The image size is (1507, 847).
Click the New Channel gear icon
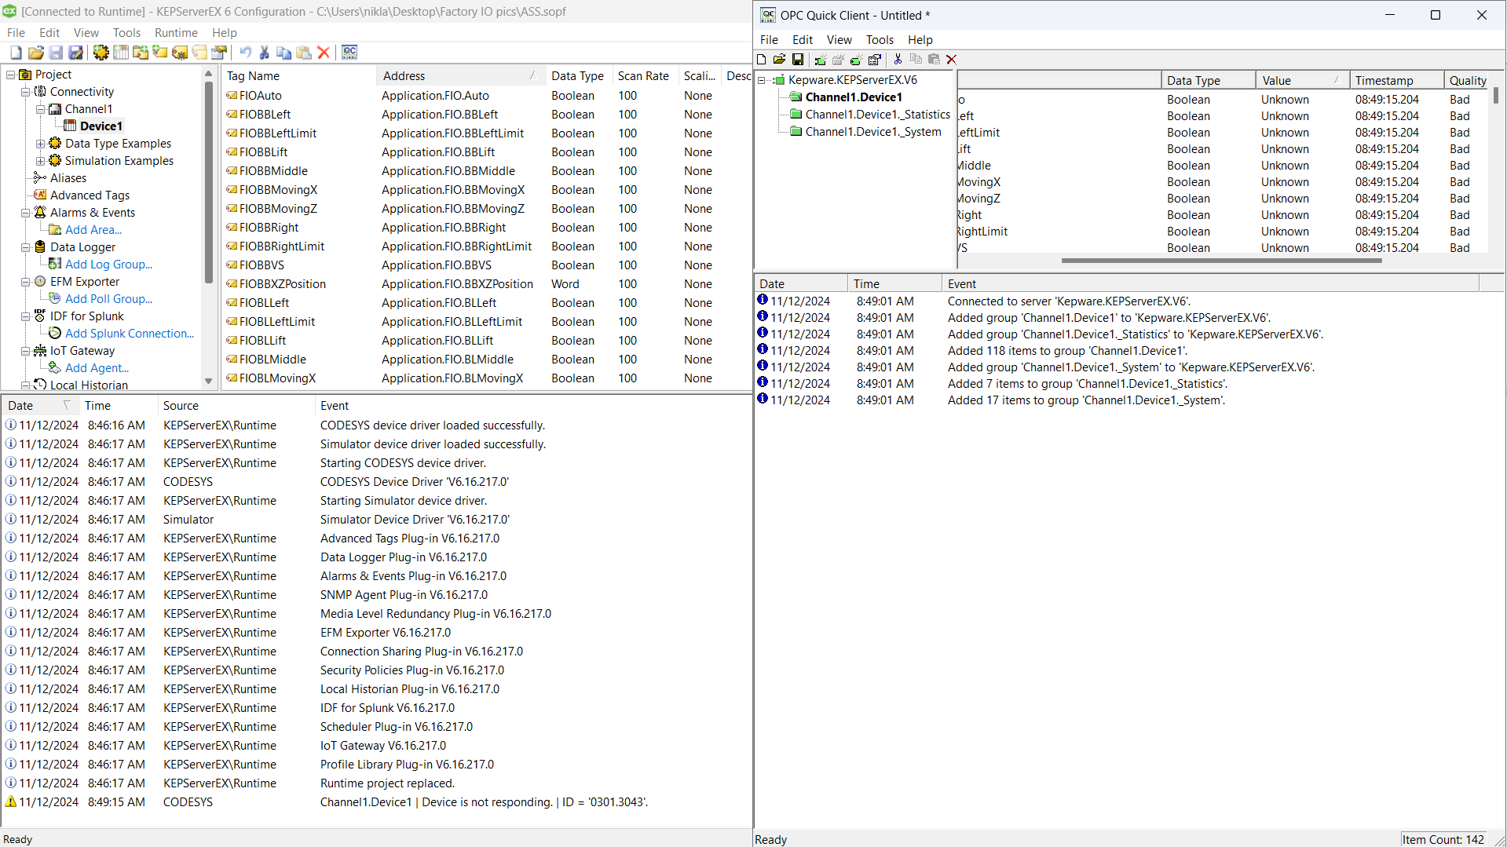(101, 53)
